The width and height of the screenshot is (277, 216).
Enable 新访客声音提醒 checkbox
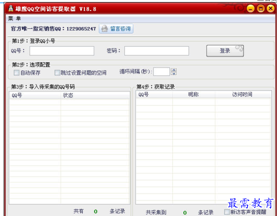[227, 212]
